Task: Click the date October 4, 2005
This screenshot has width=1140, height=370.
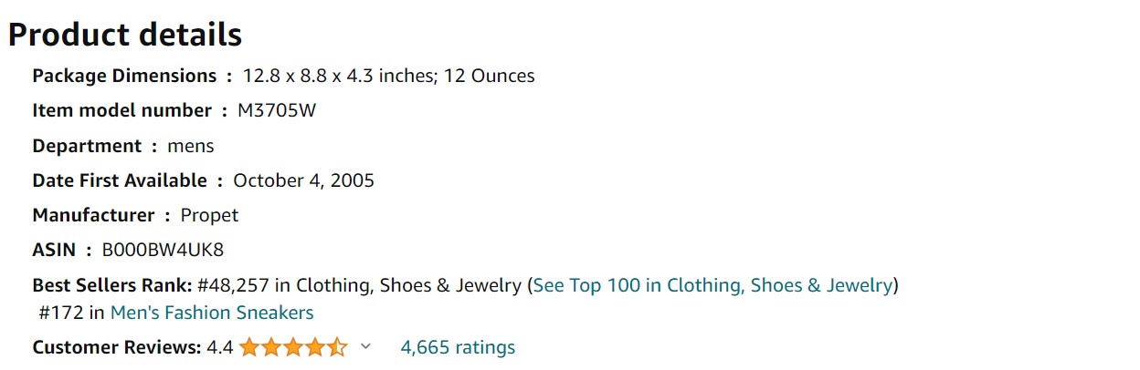Action: (x=303, y=180)
